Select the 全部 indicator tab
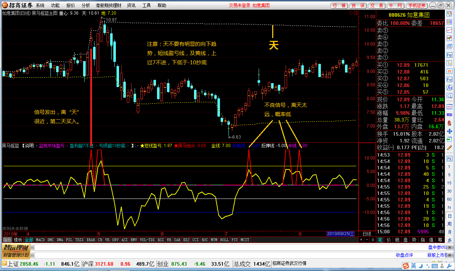This screenshot has height=271, width=458. pos(29,240)
